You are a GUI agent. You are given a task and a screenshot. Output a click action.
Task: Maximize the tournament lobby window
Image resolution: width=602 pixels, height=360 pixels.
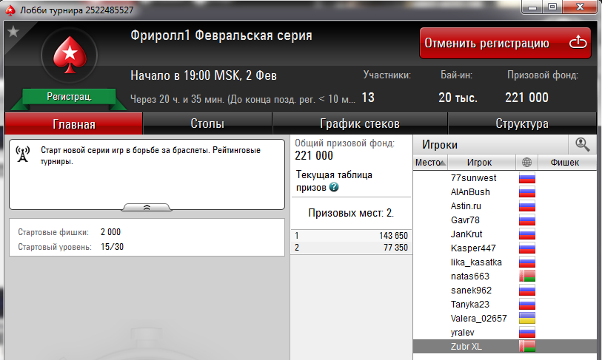click(x=552, y=7)
